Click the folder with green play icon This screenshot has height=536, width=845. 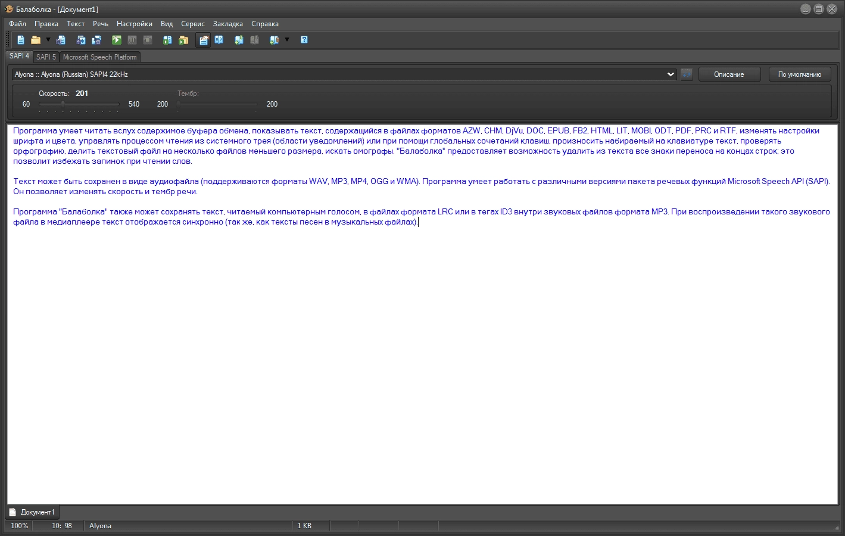(x=183, y=40)
